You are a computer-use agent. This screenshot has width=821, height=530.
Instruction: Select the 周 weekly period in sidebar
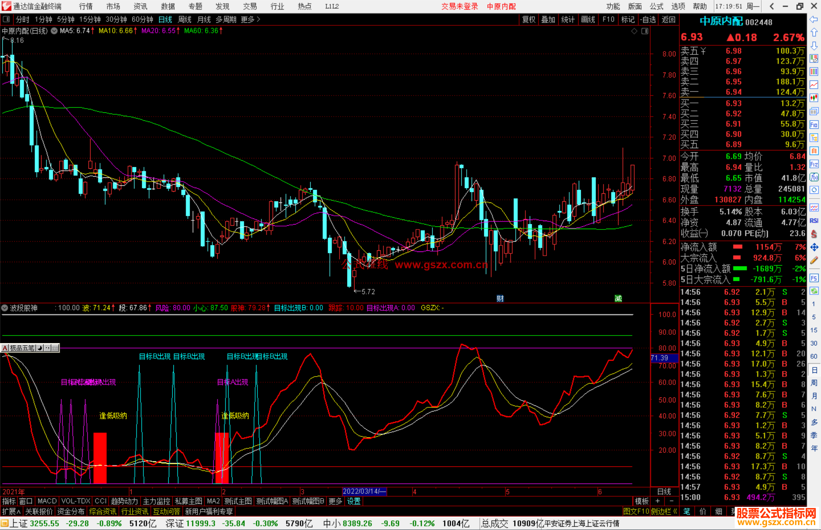tap(814, 383)
